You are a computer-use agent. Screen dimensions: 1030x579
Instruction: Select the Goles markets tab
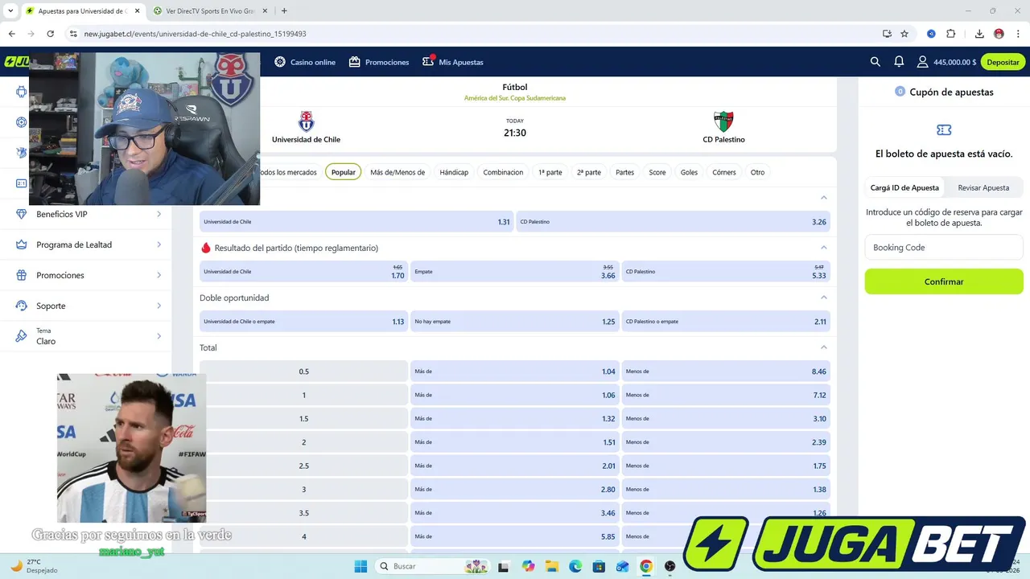point(689,172)
